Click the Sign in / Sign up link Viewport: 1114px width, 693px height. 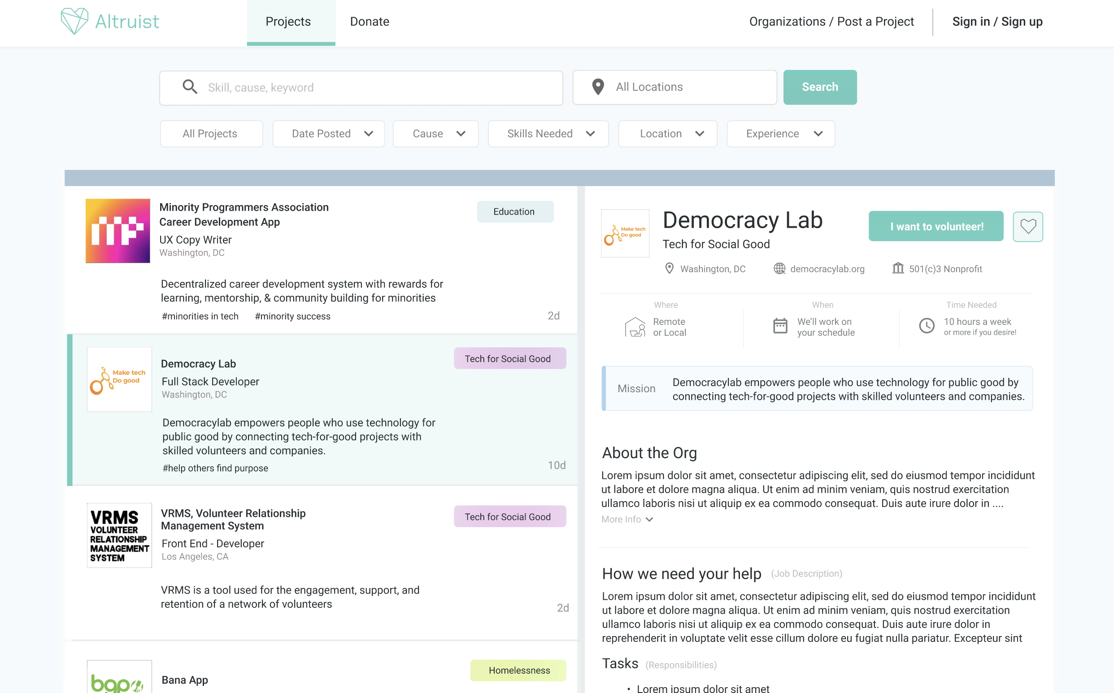997,22
